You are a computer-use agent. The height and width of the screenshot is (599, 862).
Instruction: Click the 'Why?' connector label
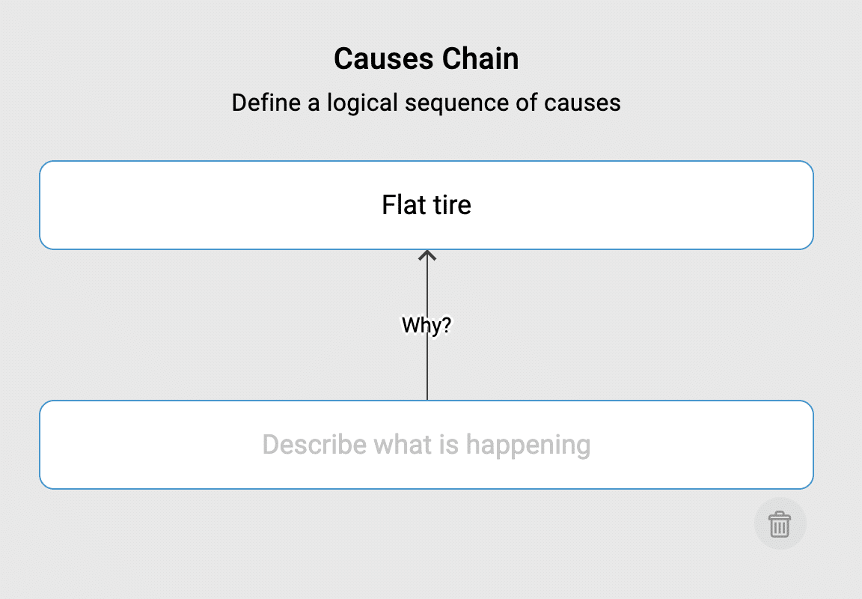427,326
